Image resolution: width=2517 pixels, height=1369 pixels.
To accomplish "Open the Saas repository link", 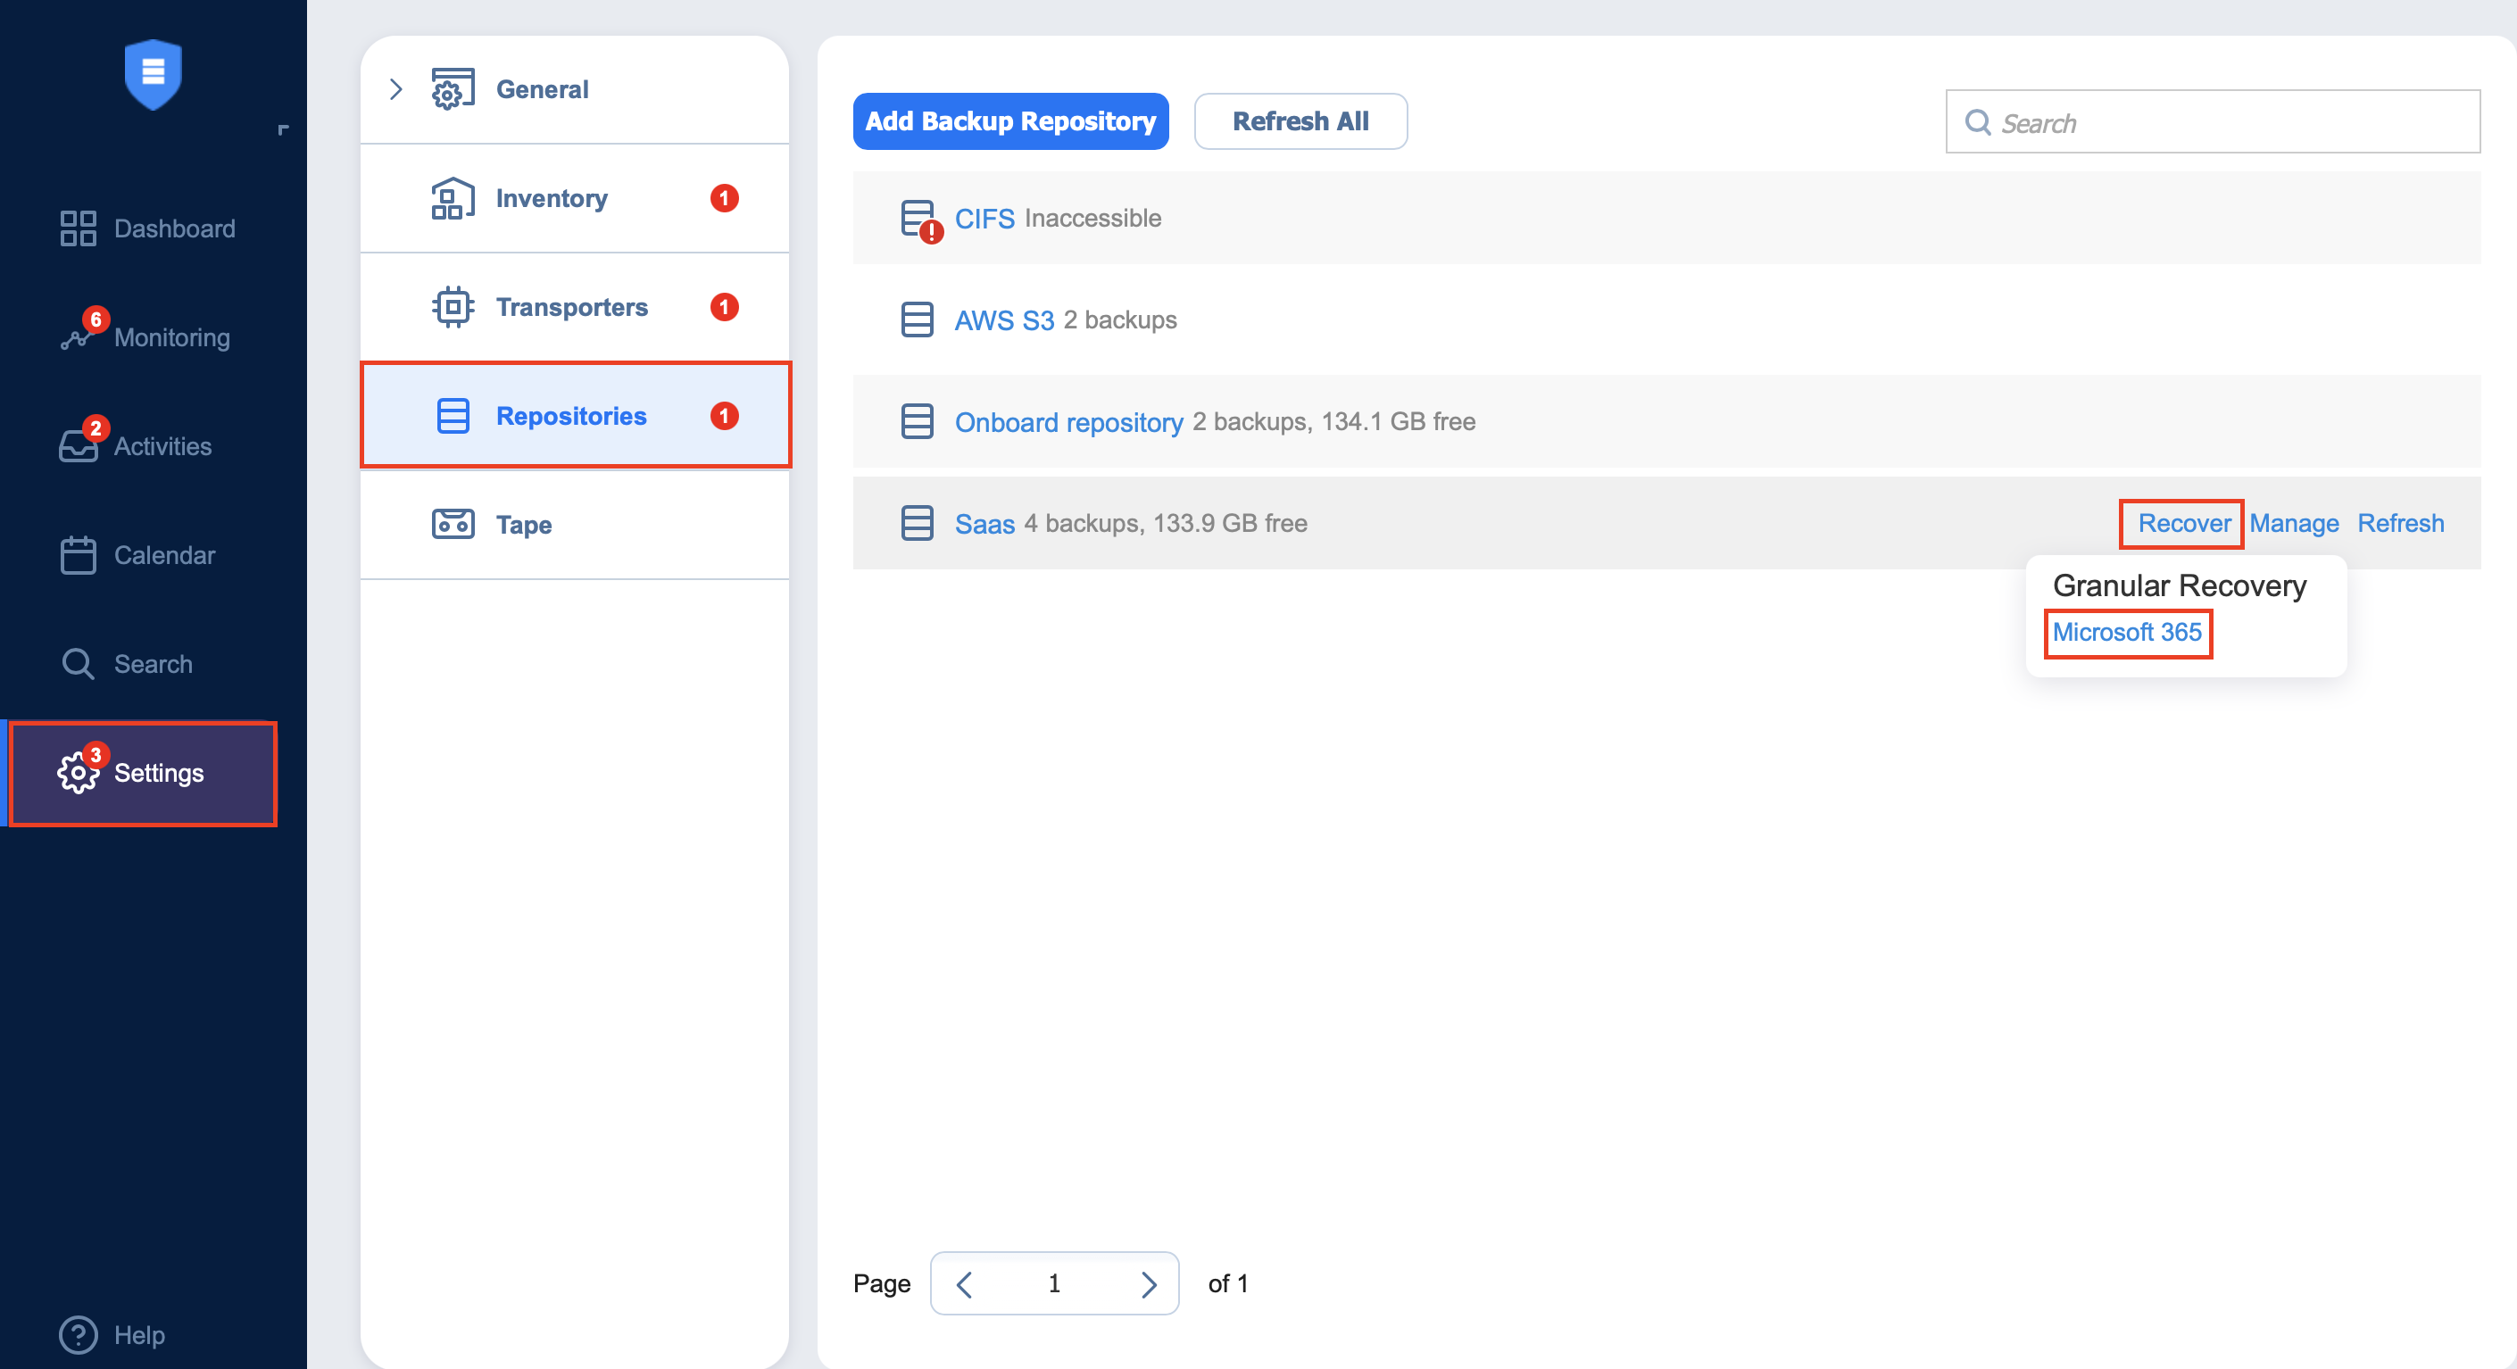I will pyautogui.click(x=984, y=523).
